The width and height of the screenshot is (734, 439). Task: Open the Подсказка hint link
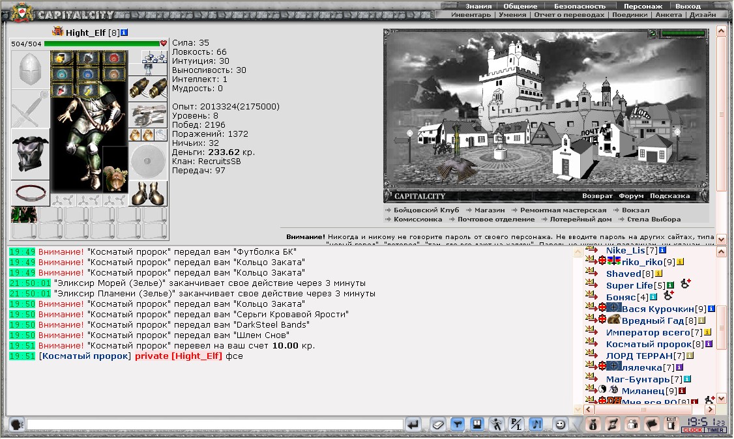(670, 196)
